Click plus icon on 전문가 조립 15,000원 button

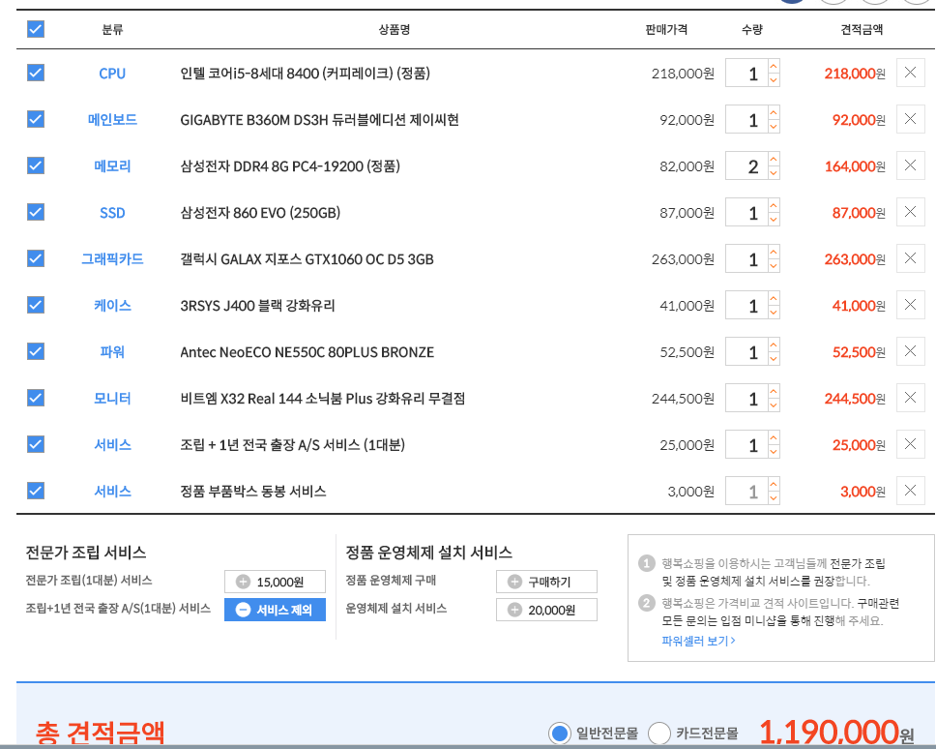pos(243,582)
